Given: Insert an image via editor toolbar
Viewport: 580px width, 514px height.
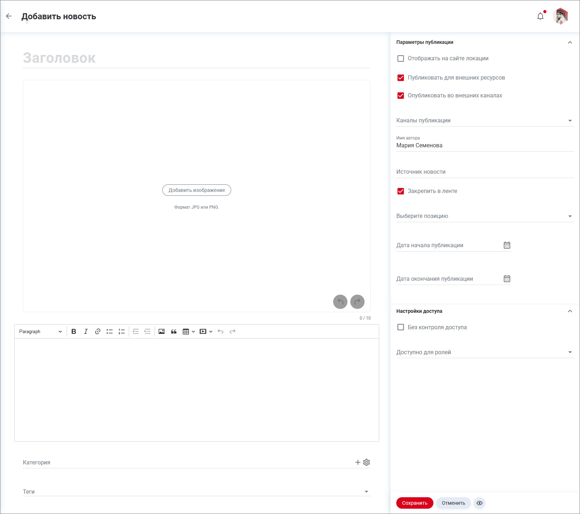Looking at the screenshot, I should 162,331.
